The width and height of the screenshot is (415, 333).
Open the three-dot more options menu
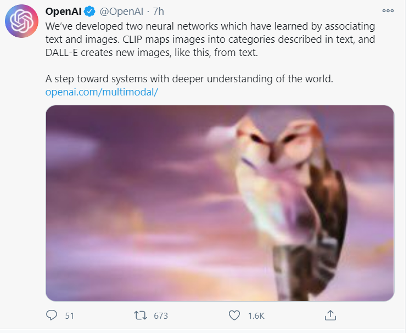point(388,11)
